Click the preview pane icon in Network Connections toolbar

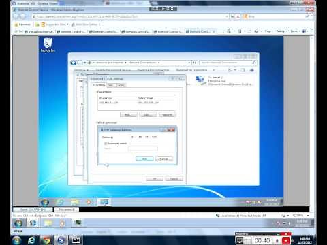pyautogui.click(x=243, y=70)
